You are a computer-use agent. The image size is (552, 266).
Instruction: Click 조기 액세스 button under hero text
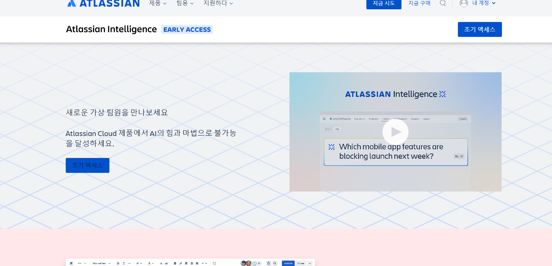[87, 165]
